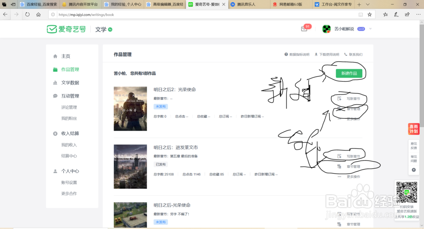Switch to 网易邮箱6.0版 browser tab

tap(291, 4)
